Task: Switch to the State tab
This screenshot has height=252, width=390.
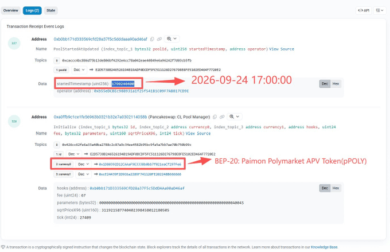Action: coord(50,10)
